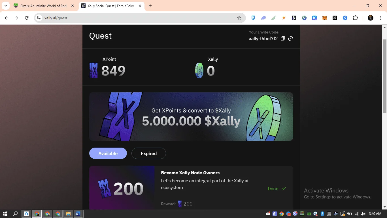Viewport: 387px width, 218px height.
Task: Open the round V-logo extension
Action: pyautogui.click(x=304, y=18)
